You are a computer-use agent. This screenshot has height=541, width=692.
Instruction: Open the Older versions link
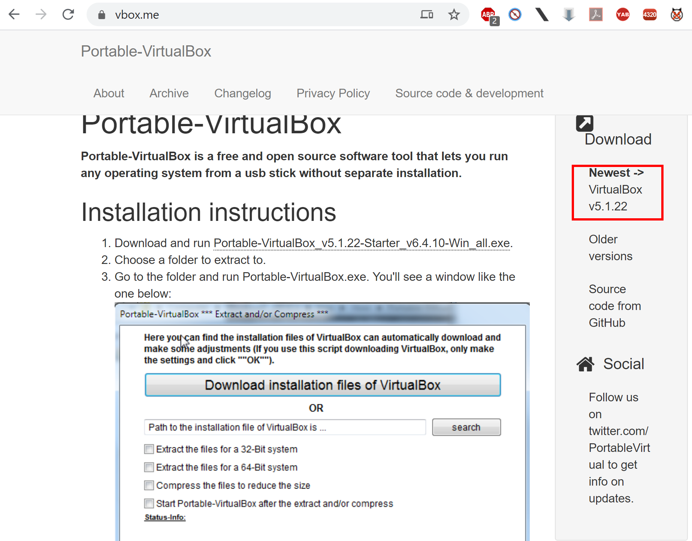(x=610, y=247)
